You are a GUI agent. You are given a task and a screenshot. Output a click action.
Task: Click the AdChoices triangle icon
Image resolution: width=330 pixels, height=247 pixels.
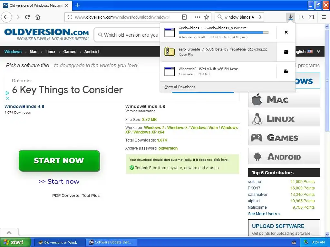pos(8,93)
